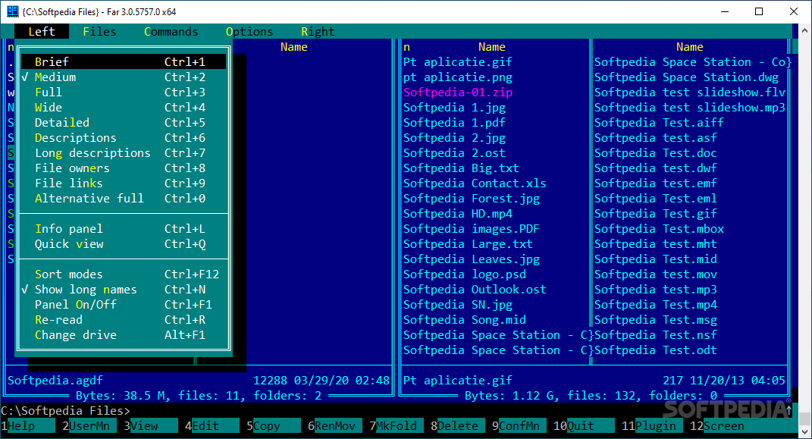Click the Far Manager title bar icon
Screen dimensions: 812x439
tap(12, 11)
